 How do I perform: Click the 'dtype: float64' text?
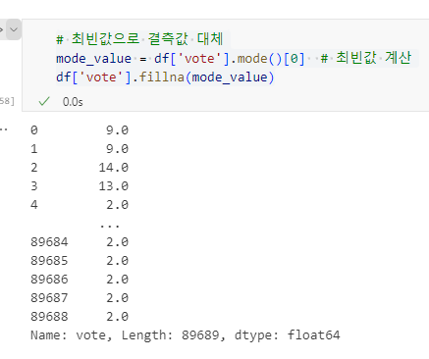point(288,335)
